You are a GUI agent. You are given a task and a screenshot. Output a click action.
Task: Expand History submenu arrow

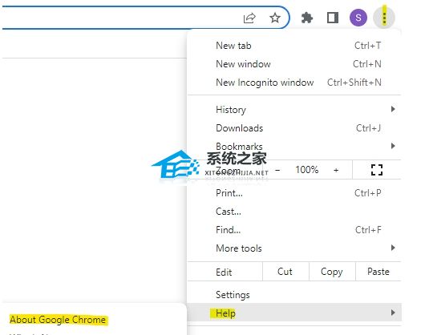click(x=393, y=109)
